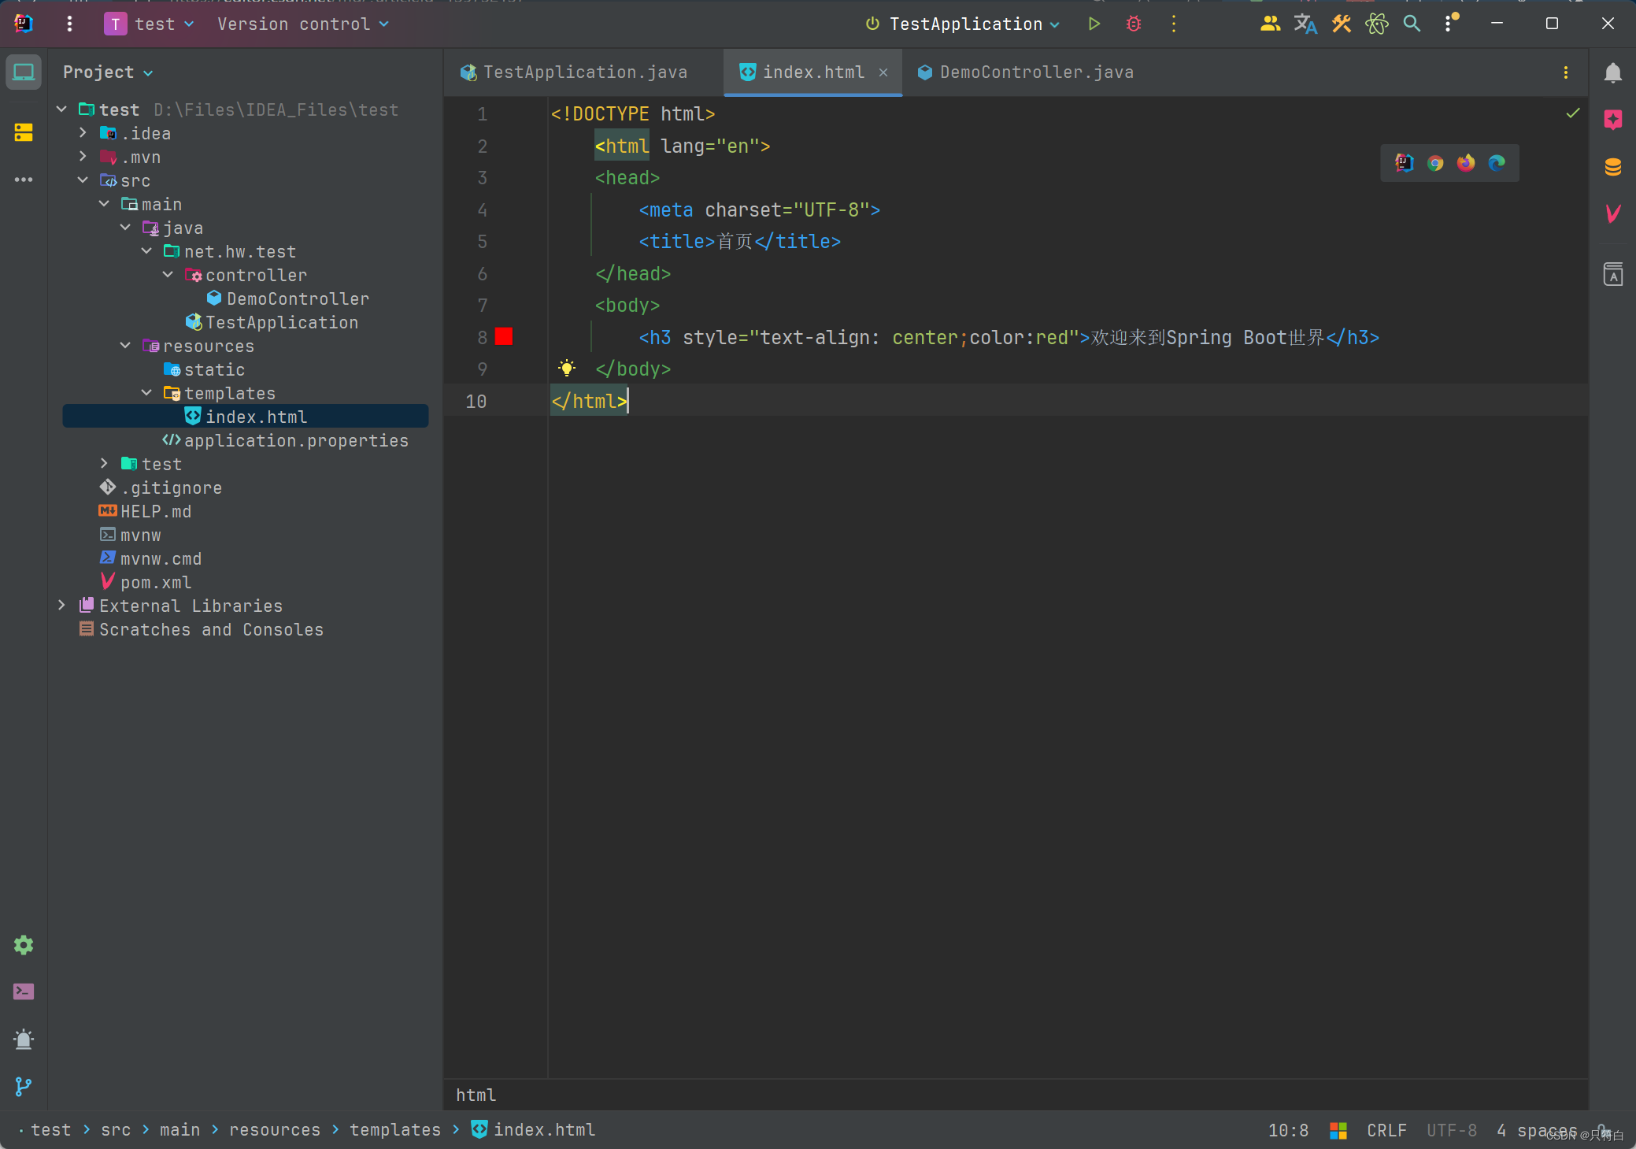
Task: Click resources in navigation breadcrumb
Action: [275, 1130]
